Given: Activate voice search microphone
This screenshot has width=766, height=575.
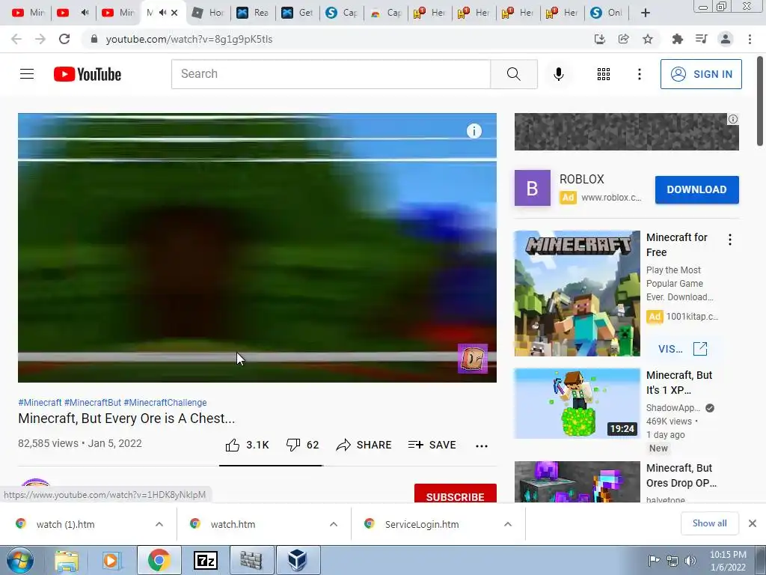Looking at the screenshot, I should point(559,74).
